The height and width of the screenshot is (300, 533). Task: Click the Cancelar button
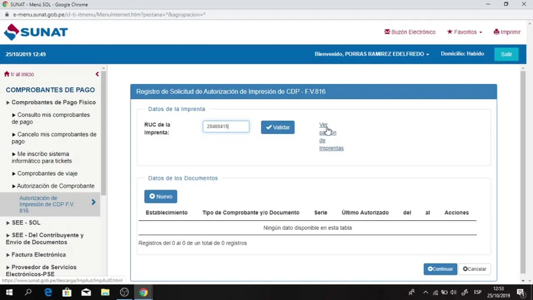point(475,269)
